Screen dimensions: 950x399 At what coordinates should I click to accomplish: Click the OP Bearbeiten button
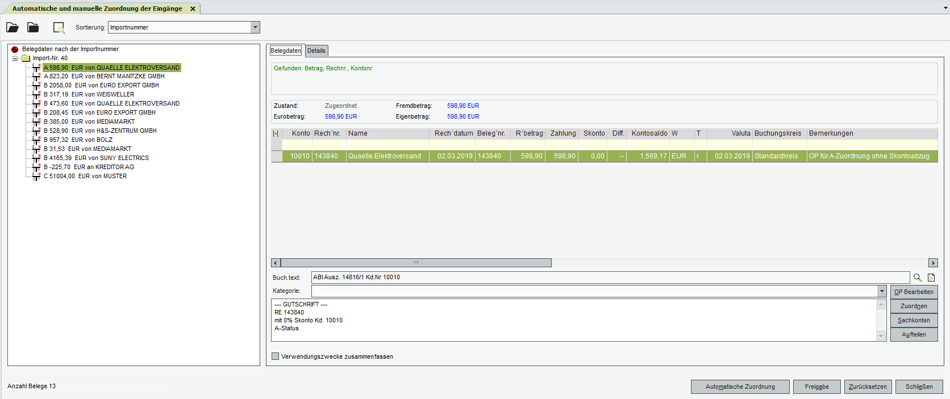point(914,292)
